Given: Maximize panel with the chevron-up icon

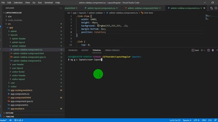Looking at the screenshot, I should (x=217, y=50).
